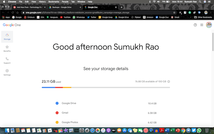214x134 pixels.
Task: Open the YouTube bookmark
Action: (x=65, y=17)
